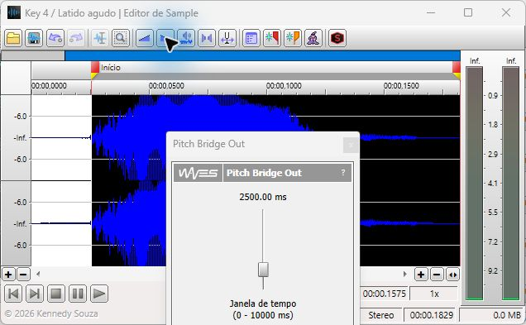Click the 00:00.1829 duration field
The height and width of the screenshot is (325, 526).
click(432, 315)
